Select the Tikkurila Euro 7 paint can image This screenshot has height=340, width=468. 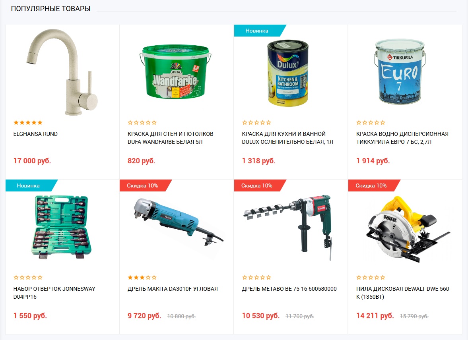coord(400,71)
